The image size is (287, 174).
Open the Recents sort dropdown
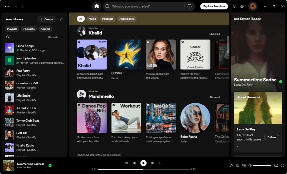55,37
